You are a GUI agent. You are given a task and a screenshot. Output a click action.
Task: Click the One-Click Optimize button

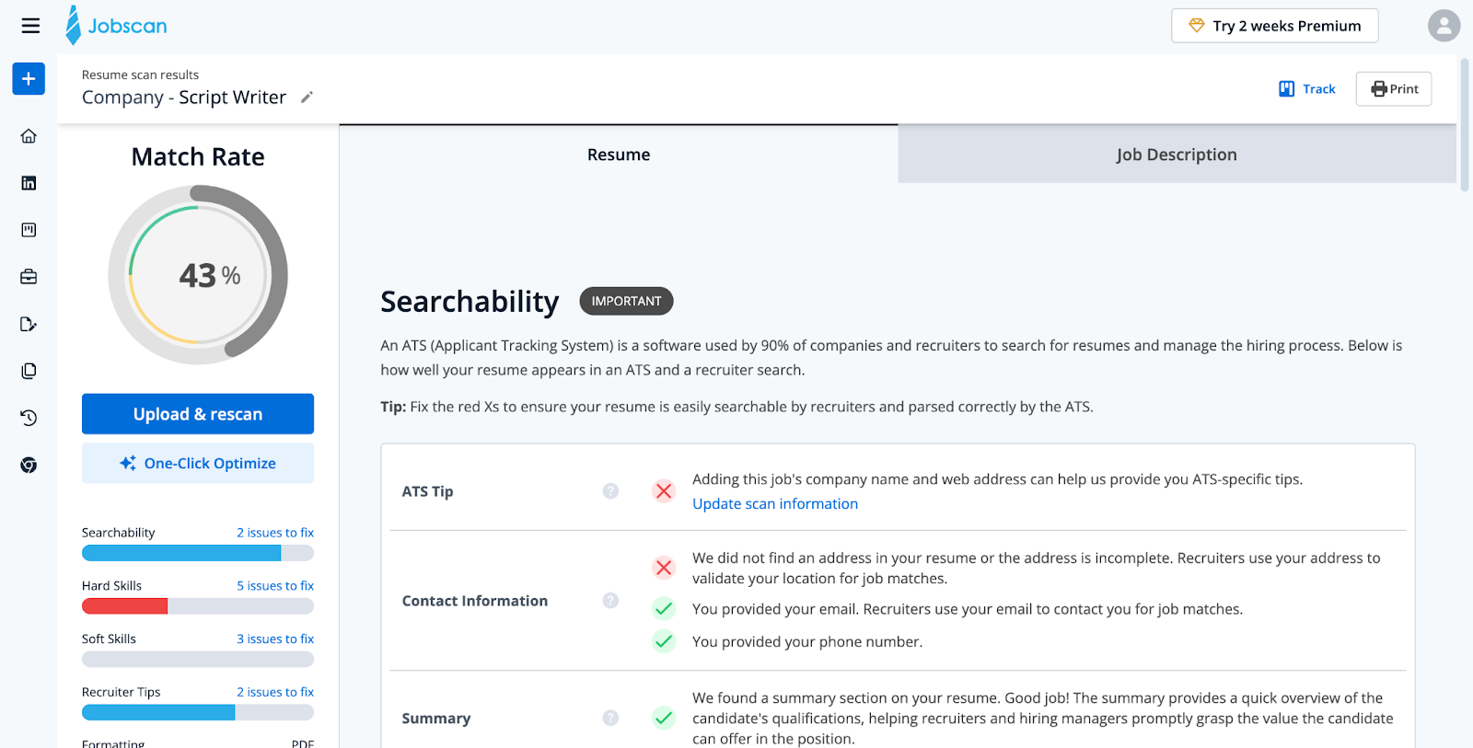[x=198, y=464]
